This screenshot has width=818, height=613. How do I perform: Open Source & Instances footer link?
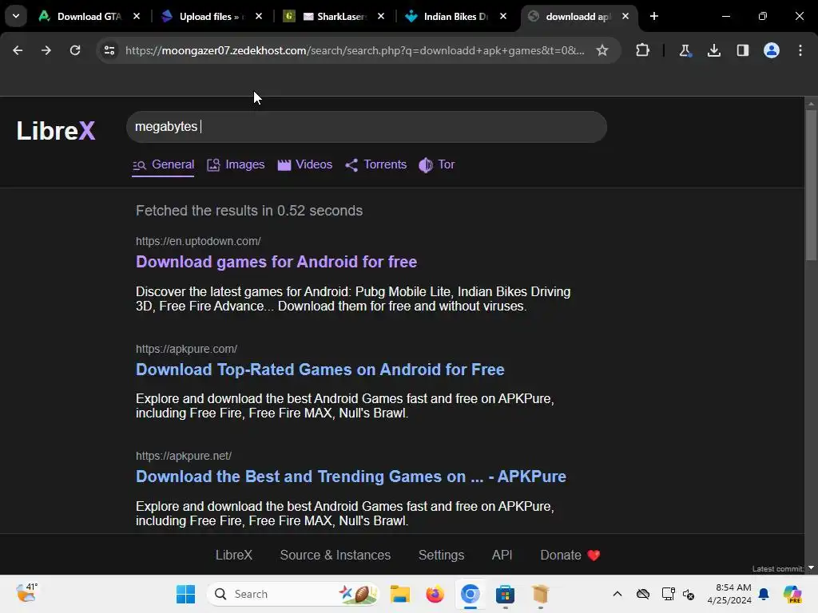(336, 556)
